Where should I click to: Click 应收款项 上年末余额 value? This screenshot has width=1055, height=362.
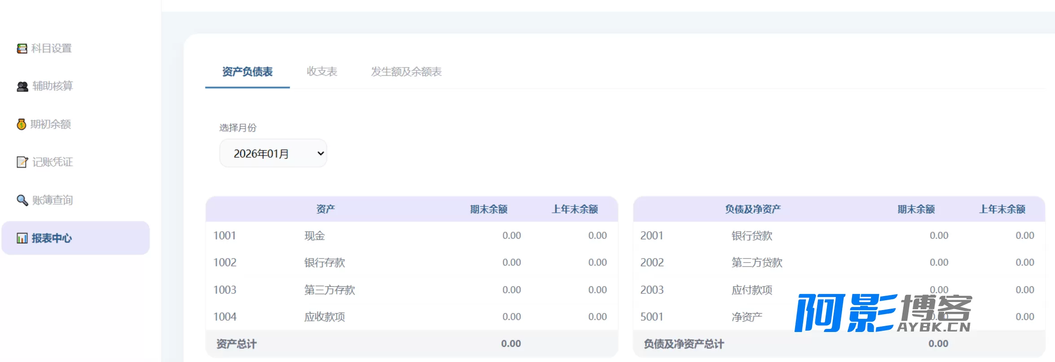pos(598,317)
